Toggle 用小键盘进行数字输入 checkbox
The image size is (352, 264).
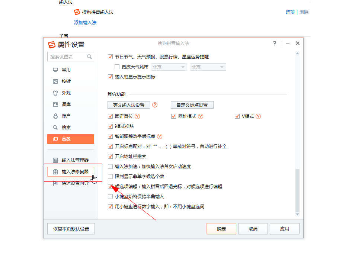coord(110,207)
